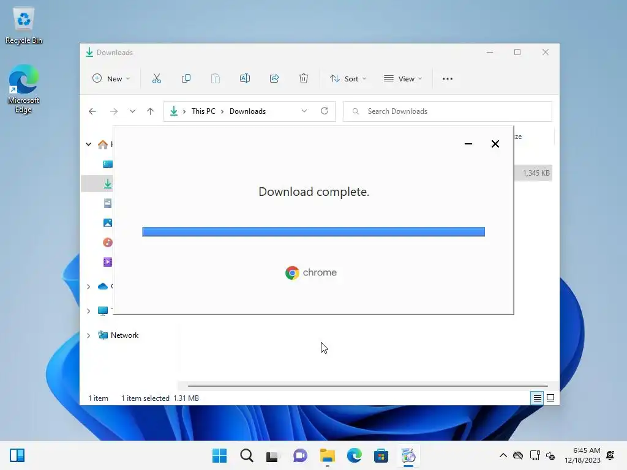Show hidden system tray icons

pyautogui.click(x=503, y=455)
